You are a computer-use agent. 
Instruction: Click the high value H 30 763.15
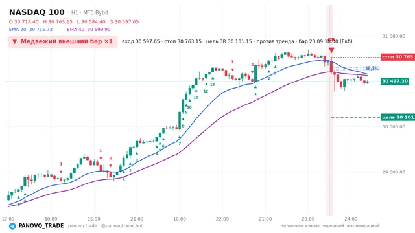tap(58, 22)
